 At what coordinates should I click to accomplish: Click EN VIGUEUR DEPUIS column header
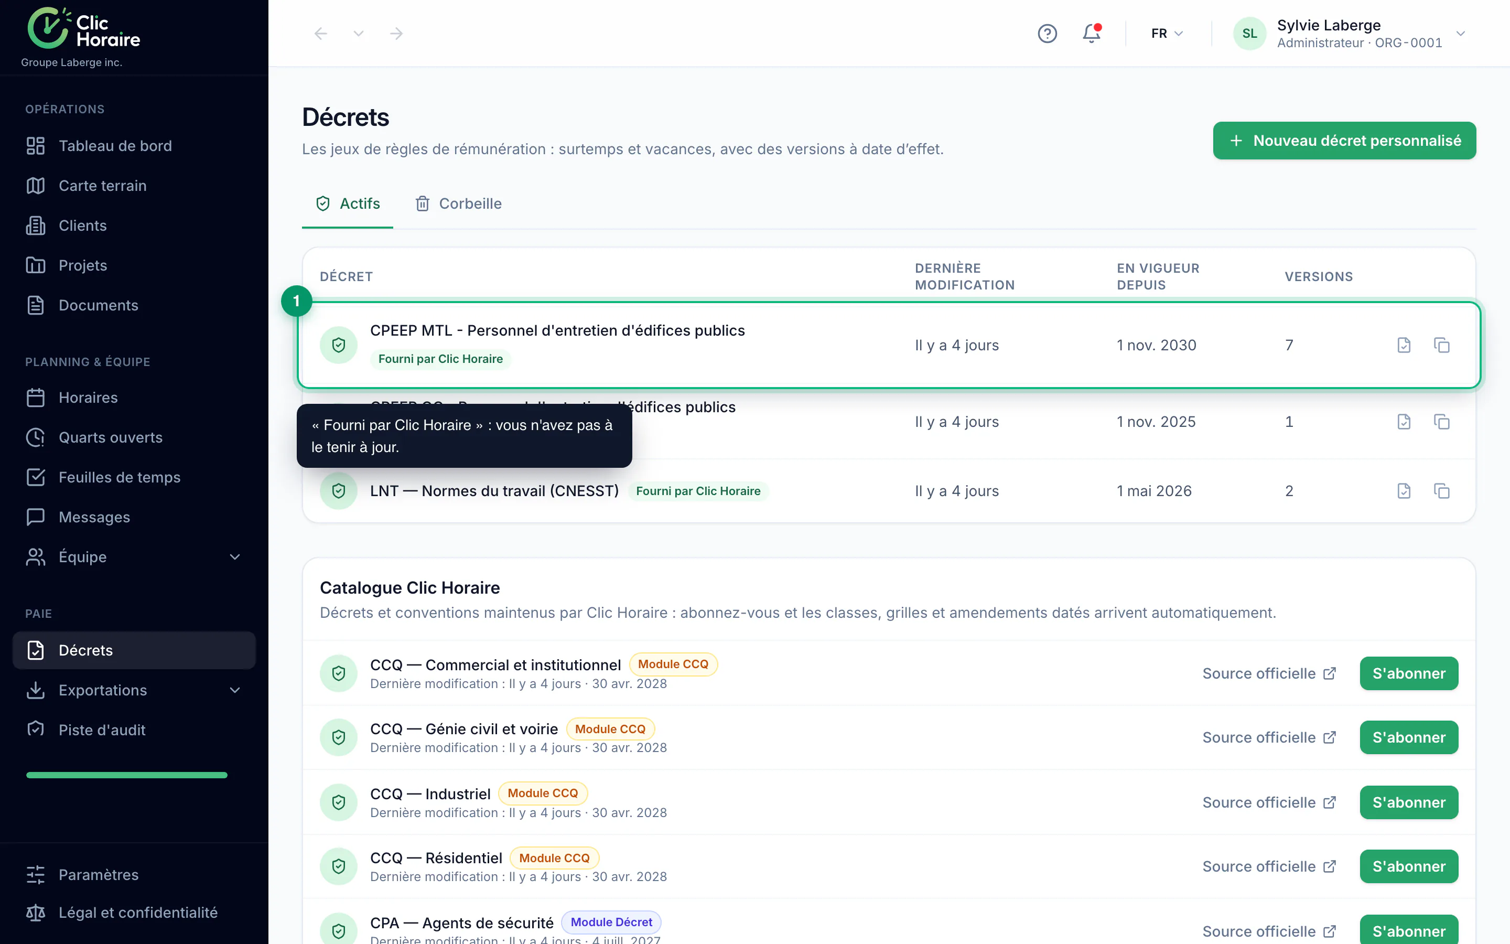pos(1158,276)
